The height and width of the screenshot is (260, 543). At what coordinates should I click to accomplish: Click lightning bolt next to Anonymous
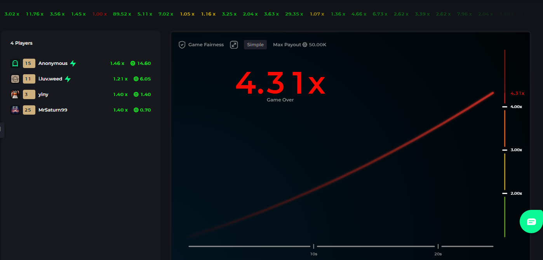(x=73, y=63)
